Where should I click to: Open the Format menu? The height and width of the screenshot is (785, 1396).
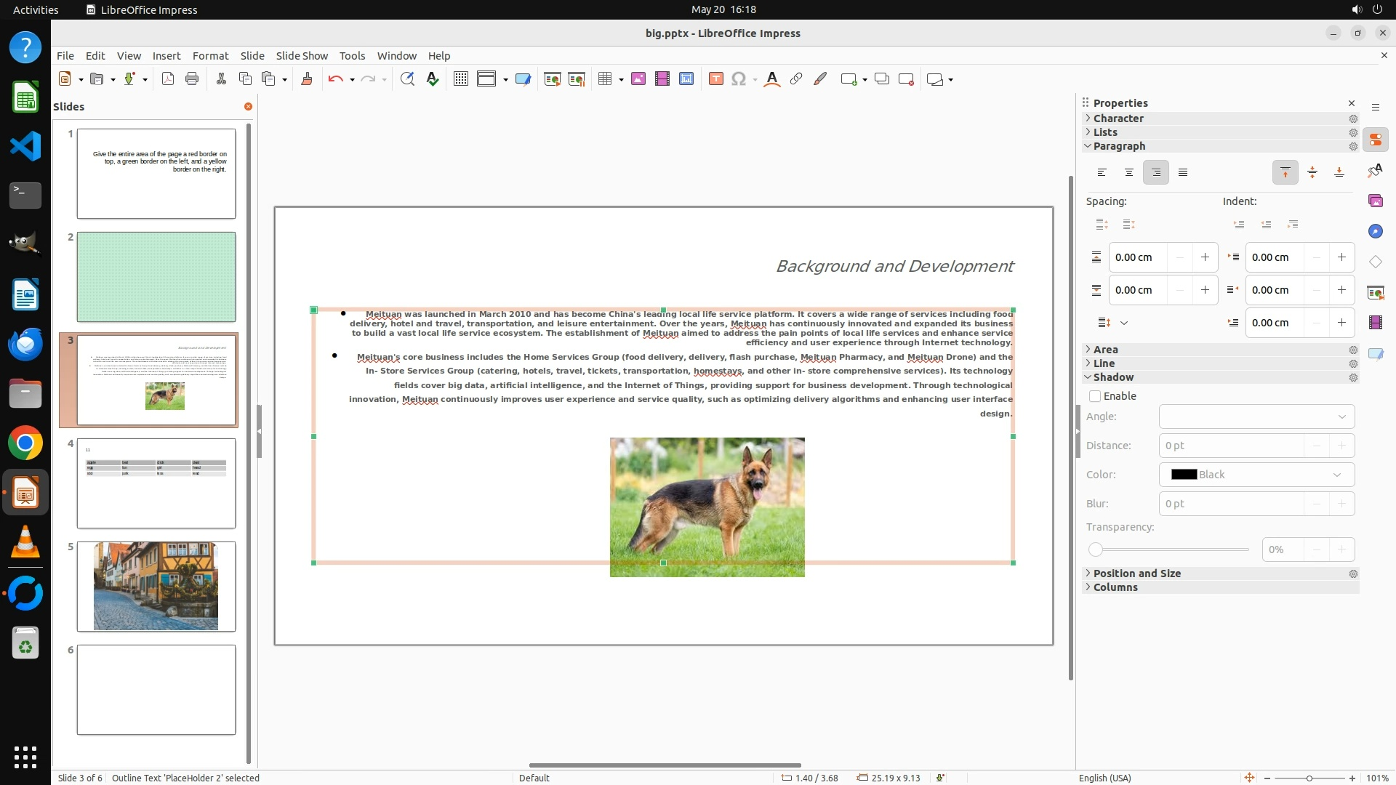click(x=210, y=55)
